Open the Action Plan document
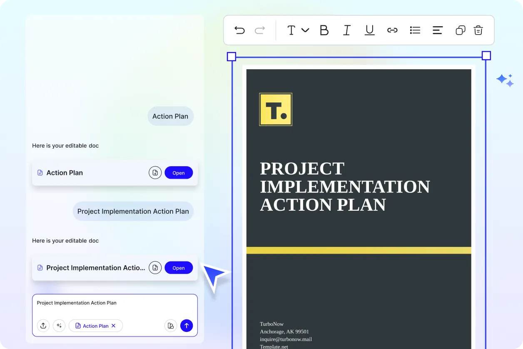 pyautogui.click(x=179, y=173)
